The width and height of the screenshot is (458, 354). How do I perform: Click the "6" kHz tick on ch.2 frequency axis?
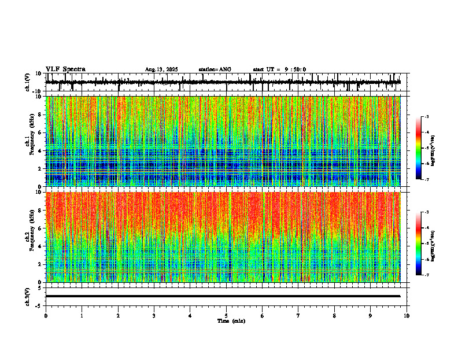coord(40,228)
